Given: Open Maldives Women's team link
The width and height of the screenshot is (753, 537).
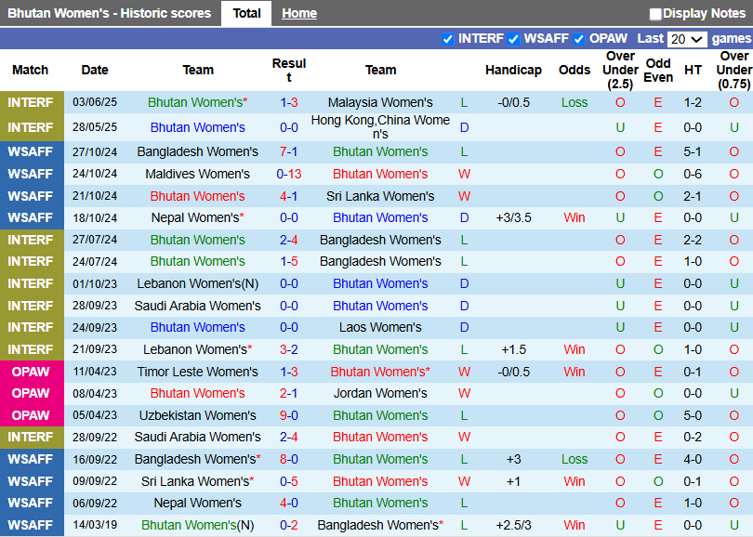Looking at the screenshot, I should (x=197, y=174).
